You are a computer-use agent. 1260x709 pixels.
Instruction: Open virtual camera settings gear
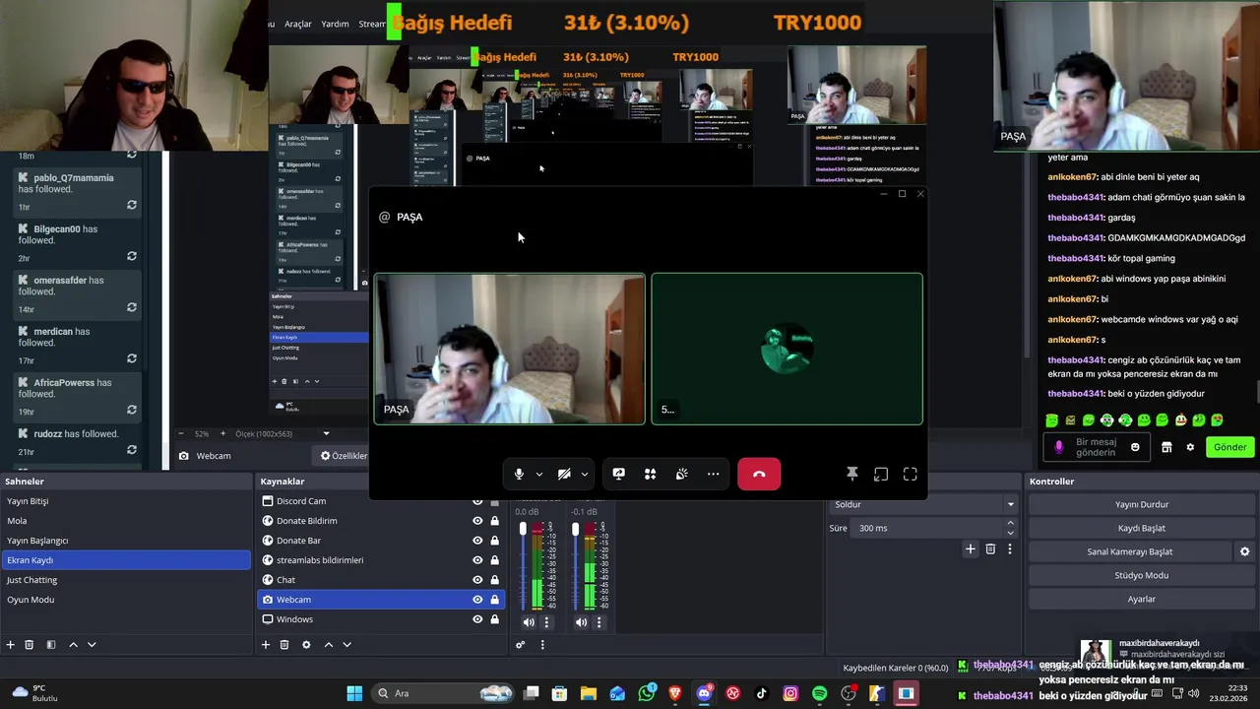1244,551
